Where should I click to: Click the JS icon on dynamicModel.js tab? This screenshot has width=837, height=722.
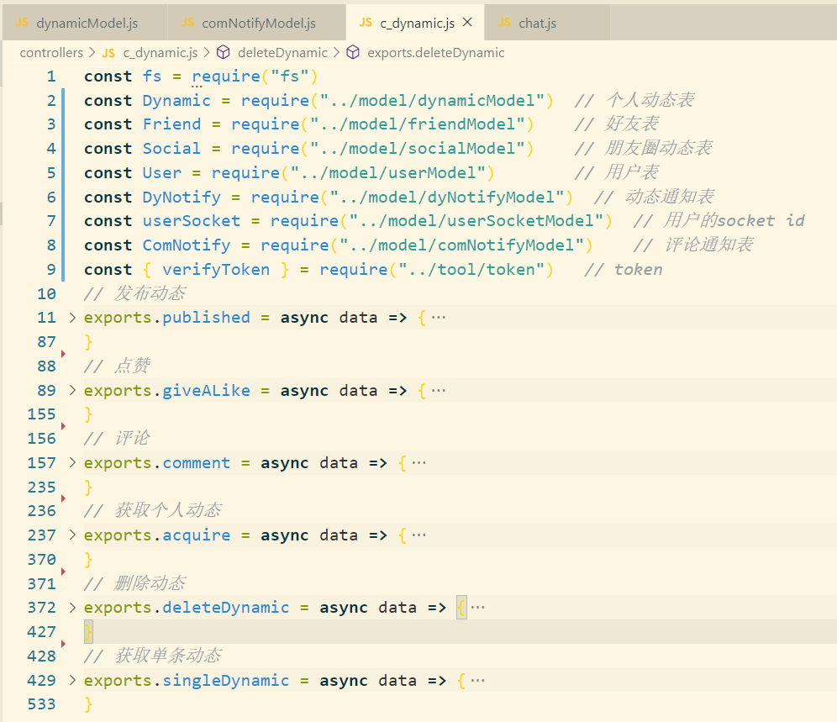point(22,24)
